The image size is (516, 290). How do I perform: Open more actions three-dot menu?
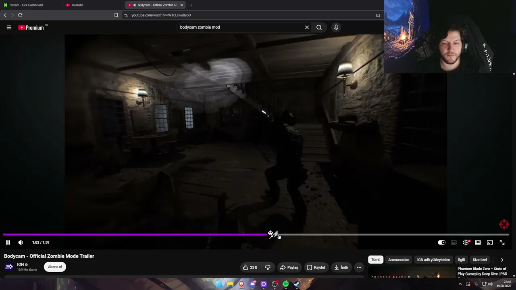click(359, 267)
